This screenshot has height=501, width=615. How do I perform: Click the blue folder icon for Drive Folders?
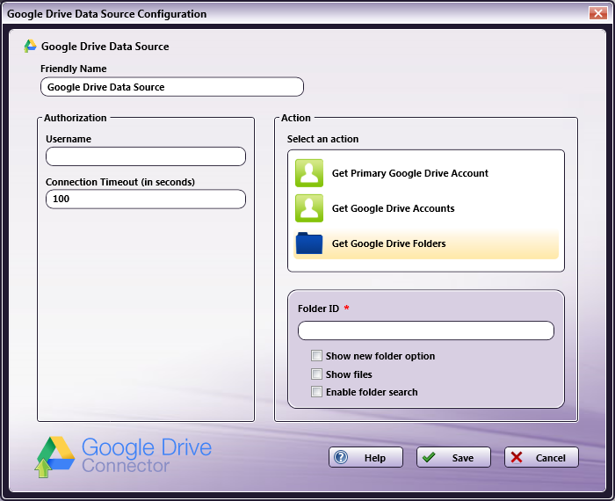(x=309, y=243)
